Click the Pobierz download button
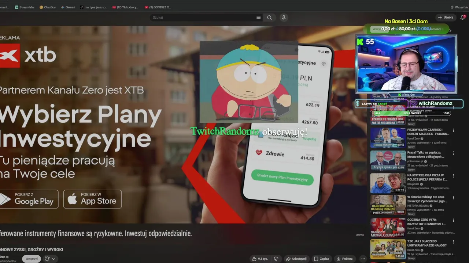Viewport: 469px width, 263px height. [x=344, y=259]
